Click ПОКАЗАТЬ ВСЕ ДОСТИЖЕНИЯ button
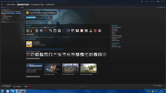 tap(33, 59)
